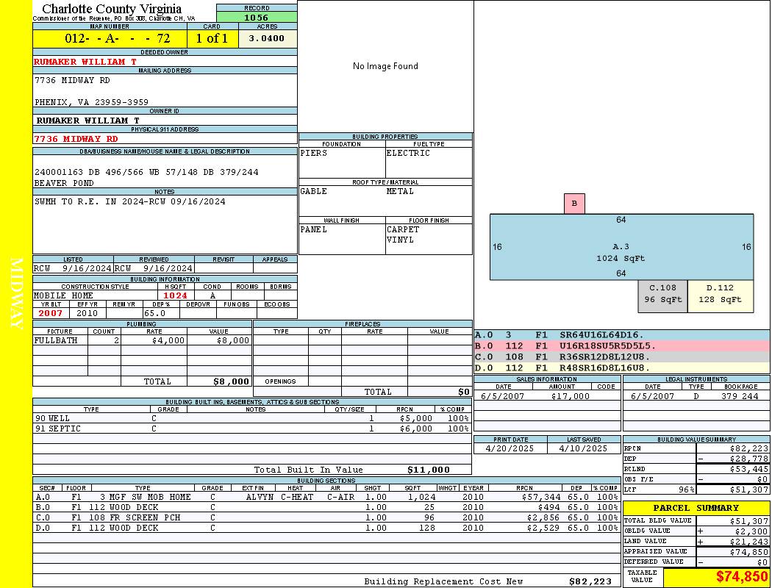This screenshot has height=588, width=772.
Task: Click the yellow PARCEL SUMMARY header
Action: pyautogui.click(x=696, y=508)
